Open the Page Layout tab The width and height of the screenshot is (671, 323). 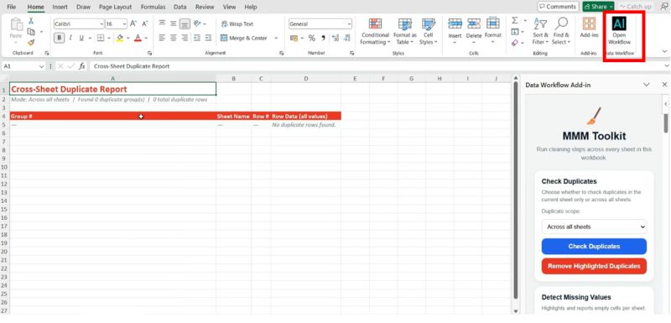point(115,7)
